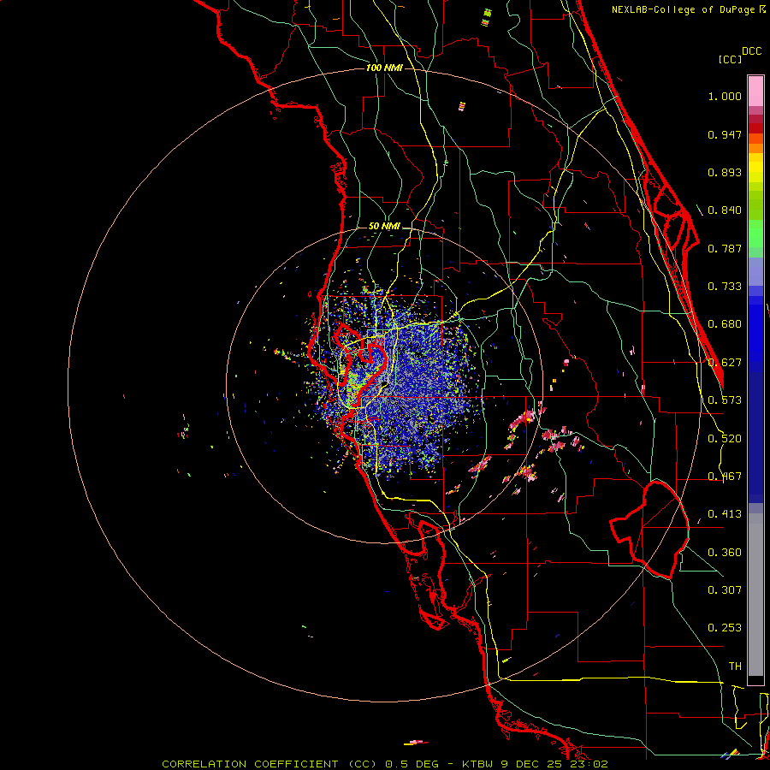
Task: Select the 0.787 scale value
Action: pyautogui.click(x=725, y=248)
